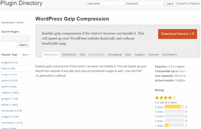Open the Changelog tab
The height and width of the screenshot is (129, 201).
pos(115,55)
